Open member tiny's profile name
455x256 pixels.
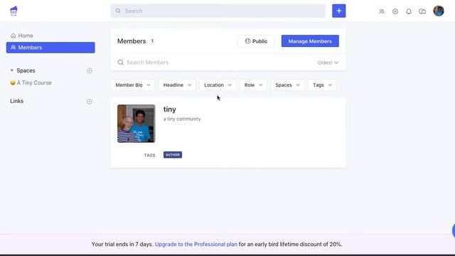170,110
